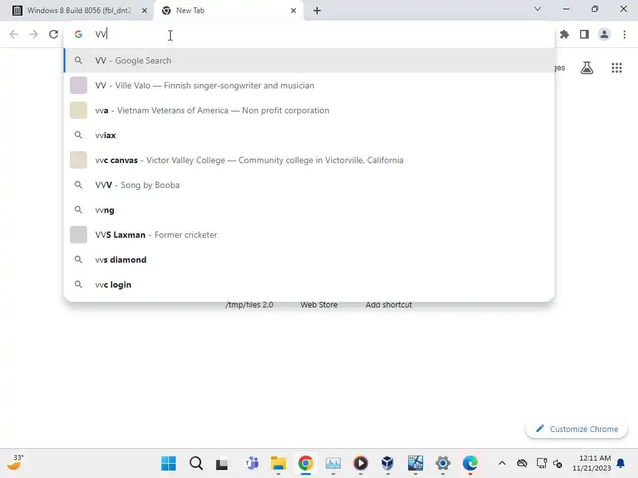Click the Google logo in address bar
638x478 pixels.
pyautogui.click(x=79, y=34)
